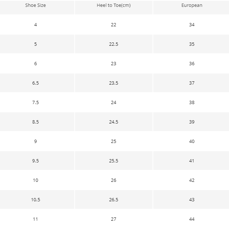This screenshot has width=229, height=229.
Task: Select shoe size 9.5 cell
Action: pyautogui.click(x=36, y=161)
